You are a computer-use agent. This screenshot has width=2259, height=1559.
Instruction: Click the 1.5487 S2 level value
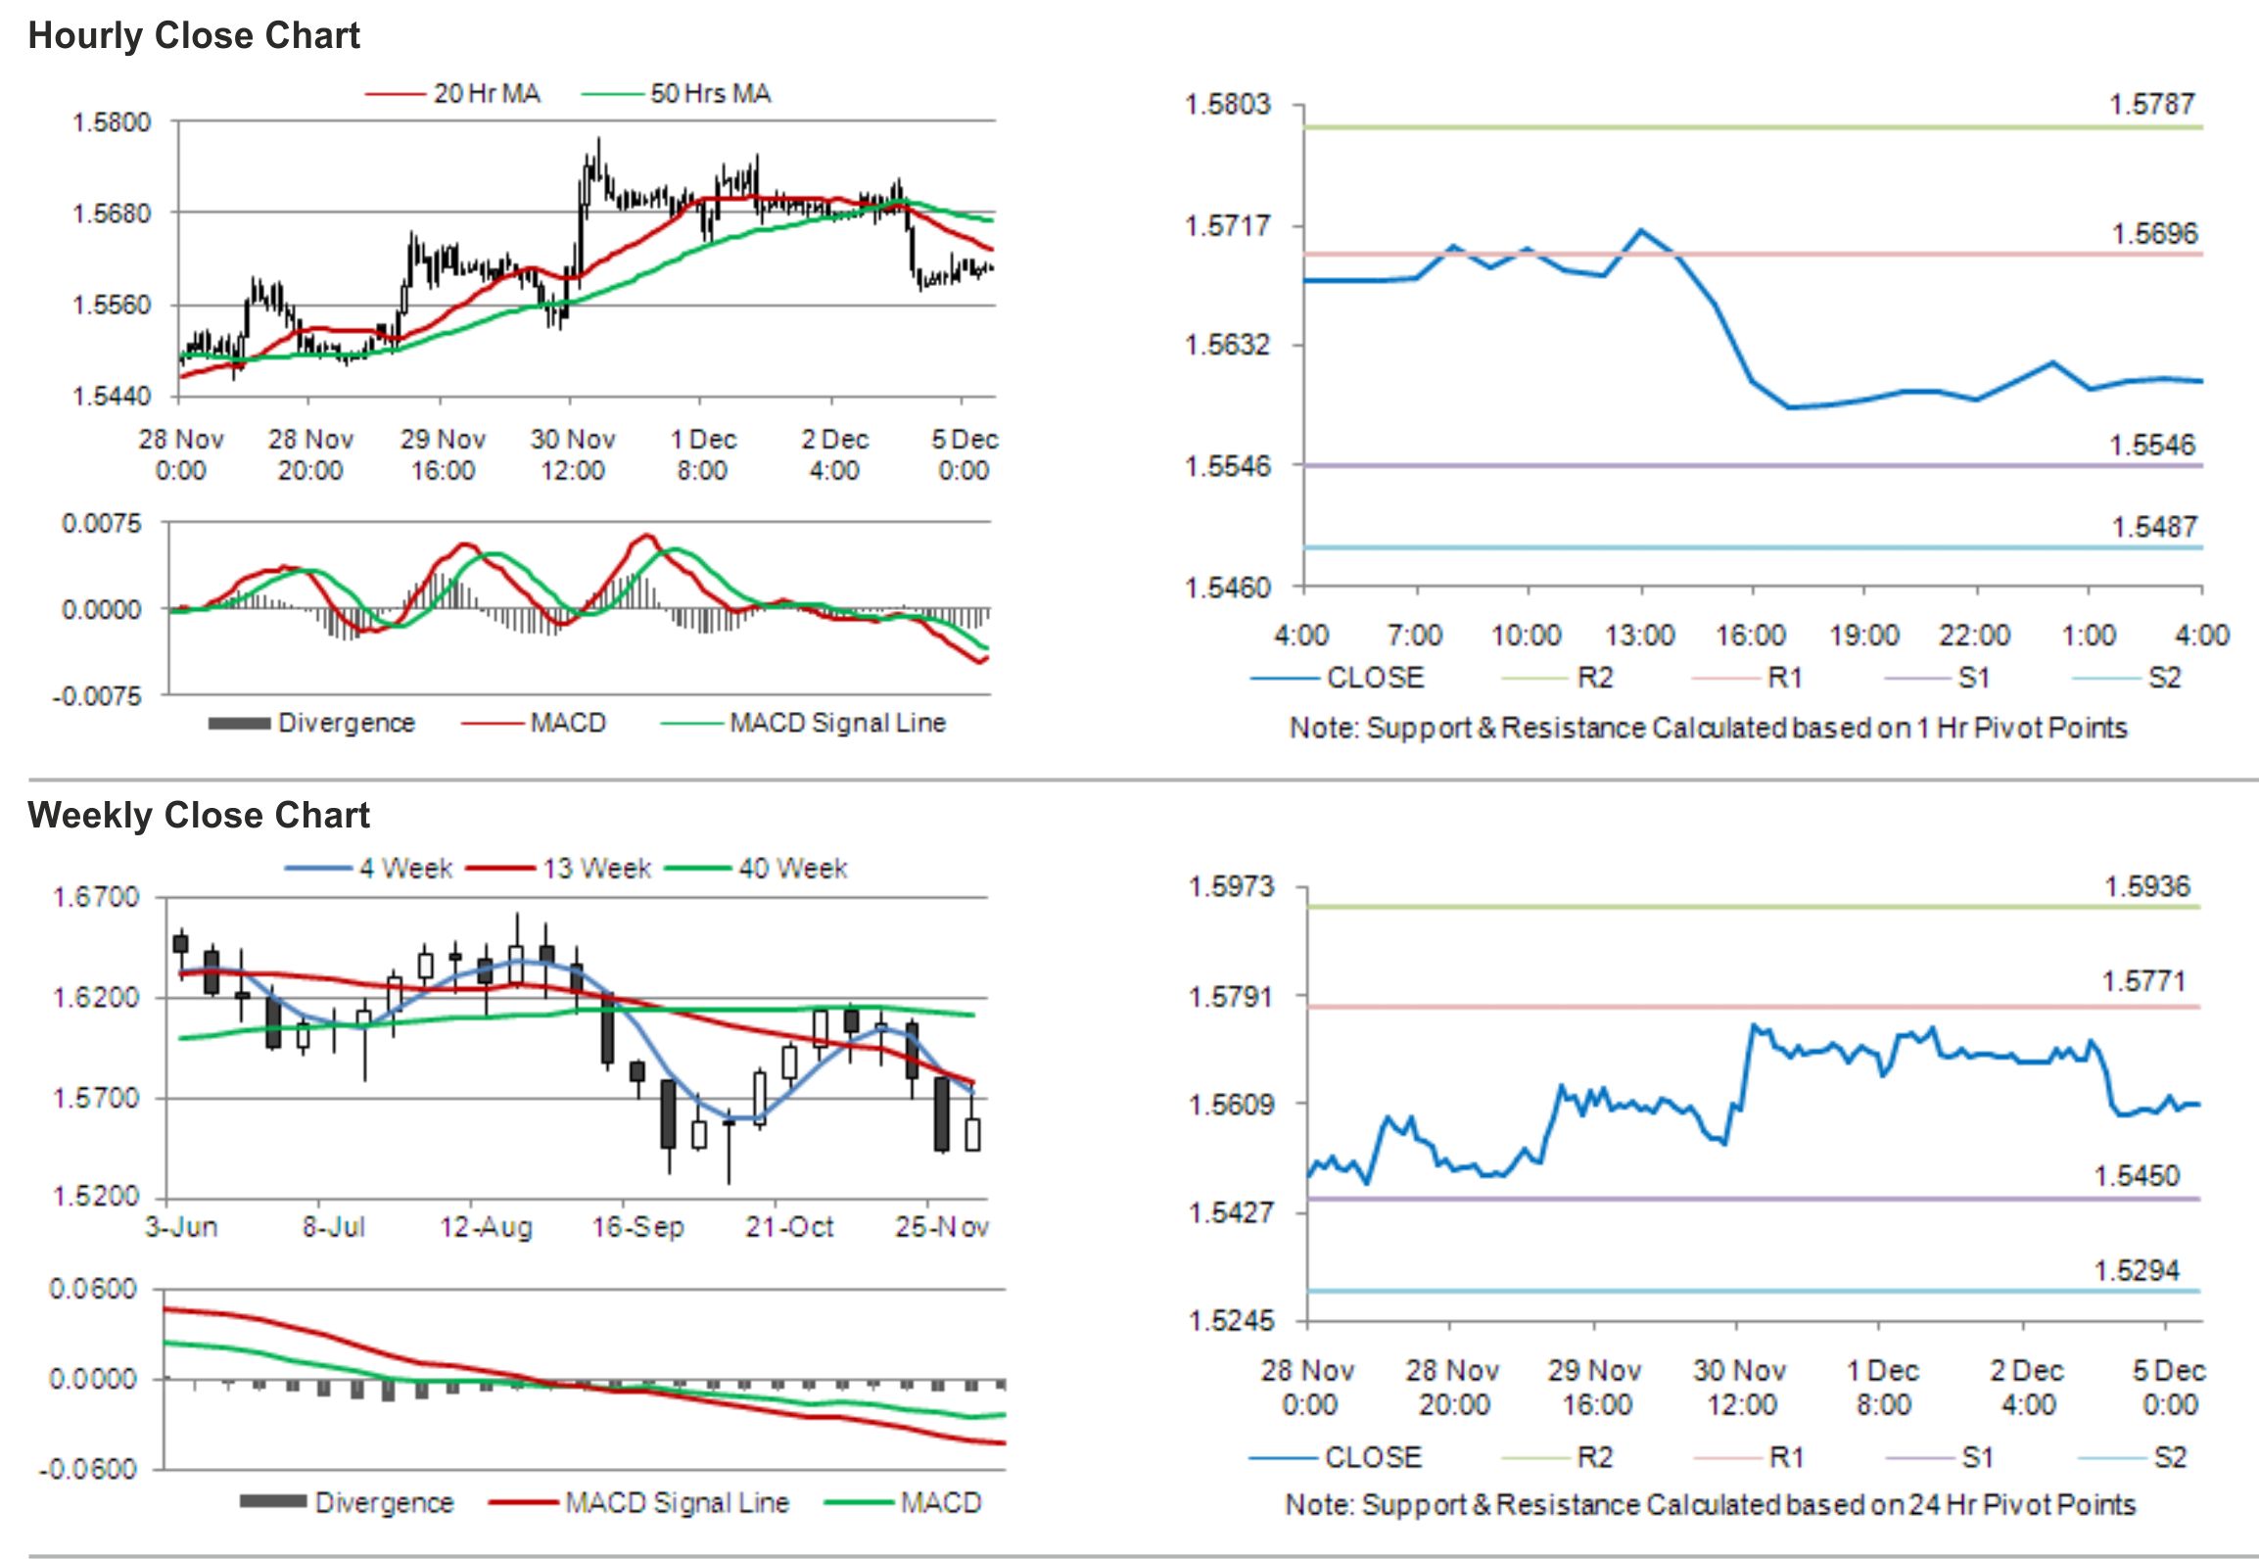click(x=2154, y=527)
